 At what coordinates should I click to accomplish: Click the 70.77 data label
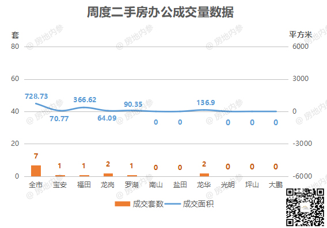(59, 119)
